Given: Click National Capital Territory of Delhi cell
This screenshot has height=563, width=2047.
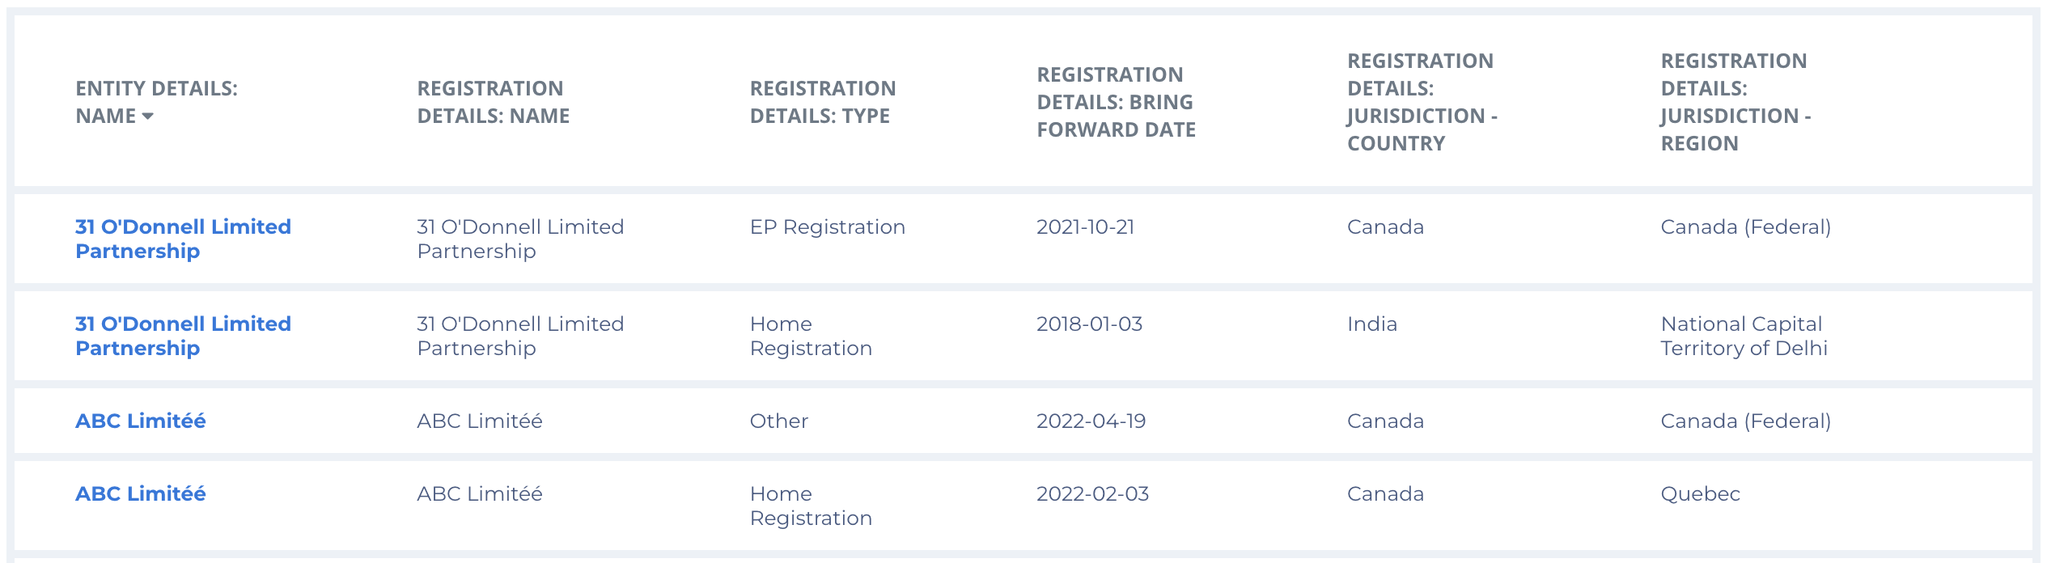Looking at the screenshot, I should [x=1744, y=336].
